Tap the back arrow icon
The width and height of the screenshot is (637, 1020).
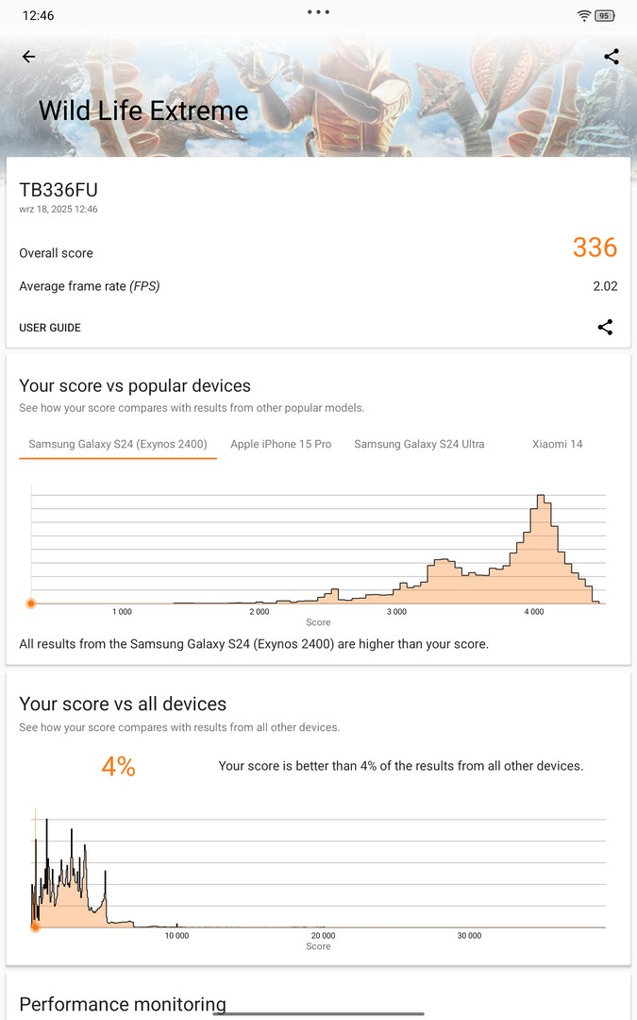click(x=28, y=57)
